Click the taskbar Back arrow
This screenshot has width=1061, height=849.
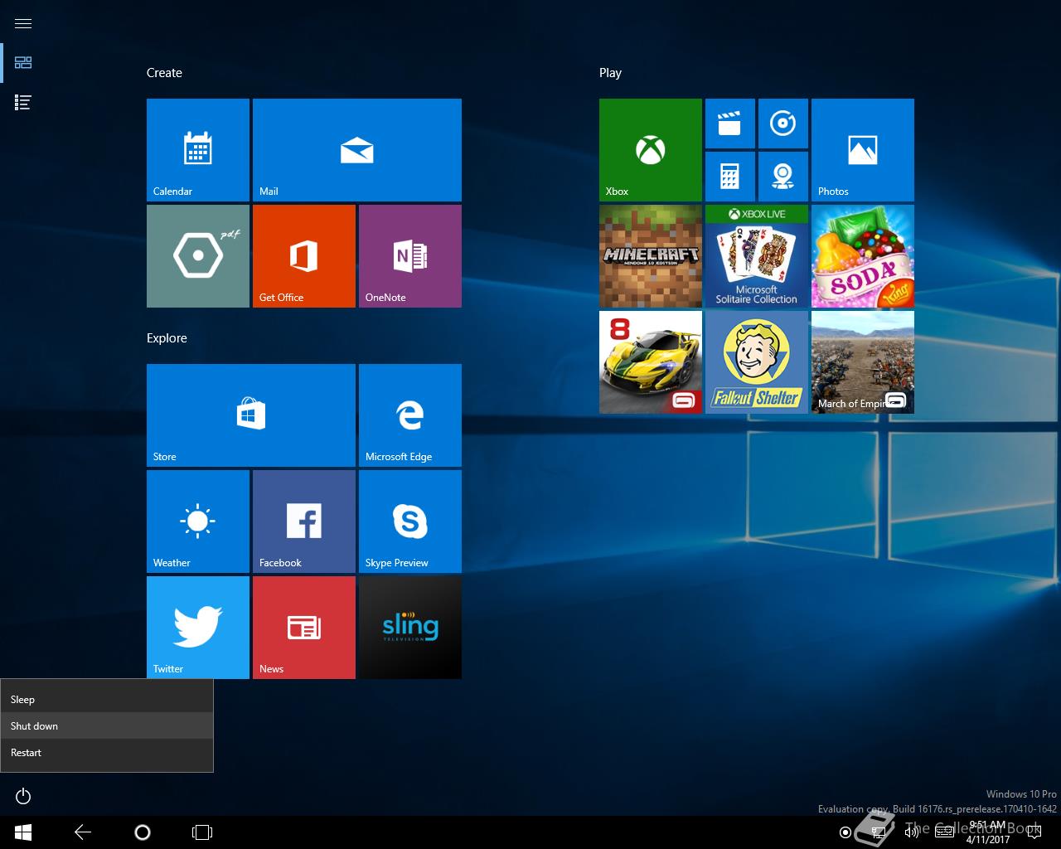coord(83,832)
